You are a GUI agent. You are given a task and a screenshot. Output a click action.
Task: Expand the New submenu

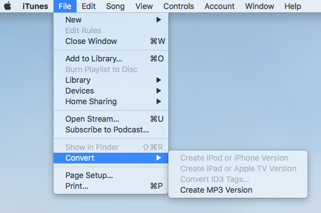(111, 20)
